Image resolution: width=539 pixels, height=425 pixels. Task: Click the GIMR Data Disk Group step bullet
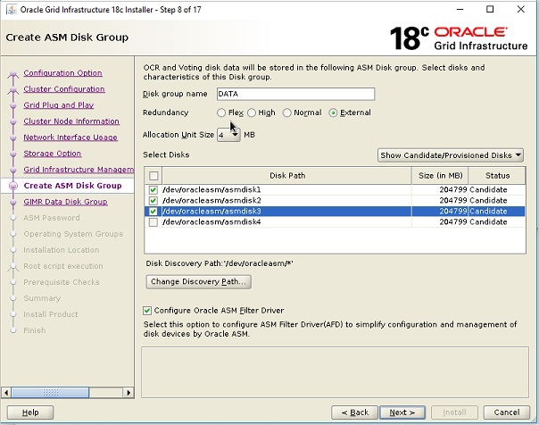13,202
